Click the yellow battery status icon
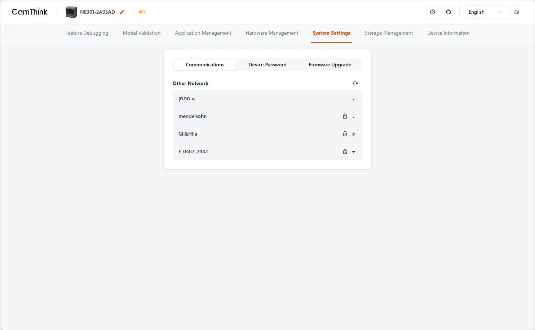Screen dimensions: 535x330 142,12
